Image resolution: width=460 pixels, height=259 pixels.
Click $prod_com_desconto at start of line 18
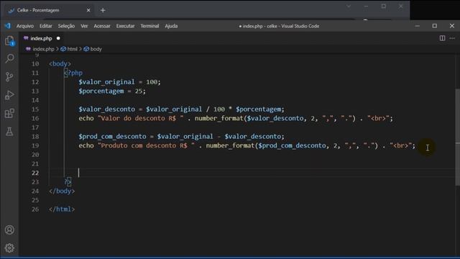112,137
